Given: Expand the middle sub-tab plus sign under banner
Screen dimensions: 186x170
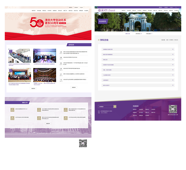Looking at the screenshot, I should (x=141, y=34).
